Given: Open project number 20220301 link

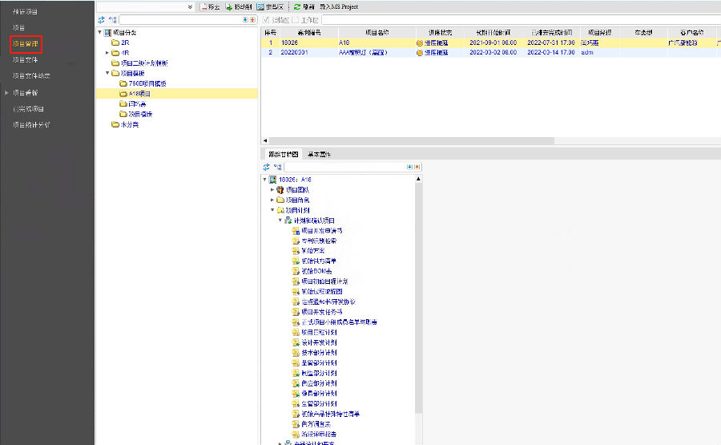Looking at the screenshot, I should tap(294, 52).
